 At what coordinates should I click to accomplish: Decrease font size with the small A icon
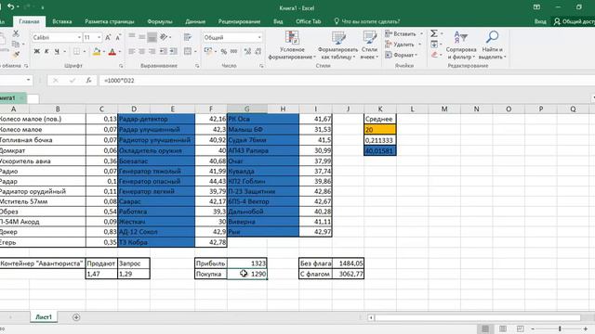[x=118, y=37]
